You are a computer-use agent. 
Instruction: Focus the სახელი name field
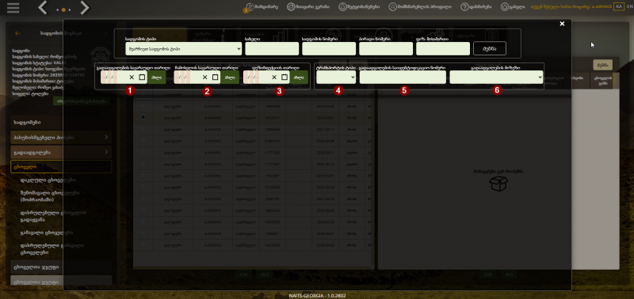(272, 49)
